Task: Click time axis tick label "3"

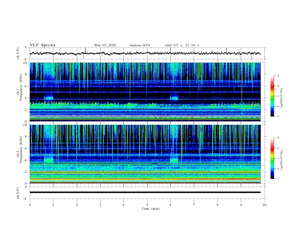Action: coord(100,205)
